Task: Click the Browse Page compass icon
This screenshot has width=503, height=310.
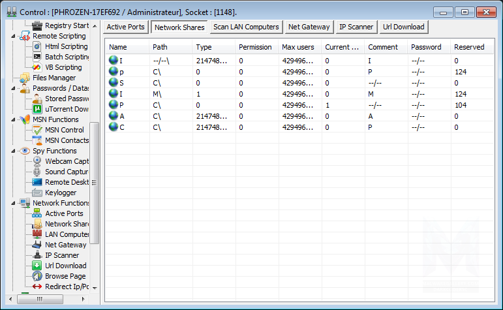Action: [x=37, y=276]
